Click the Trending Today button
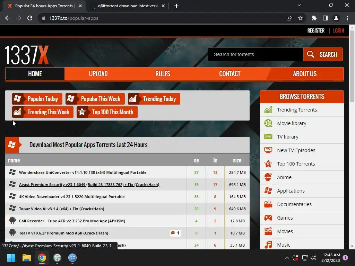 (x=154, y=99)
